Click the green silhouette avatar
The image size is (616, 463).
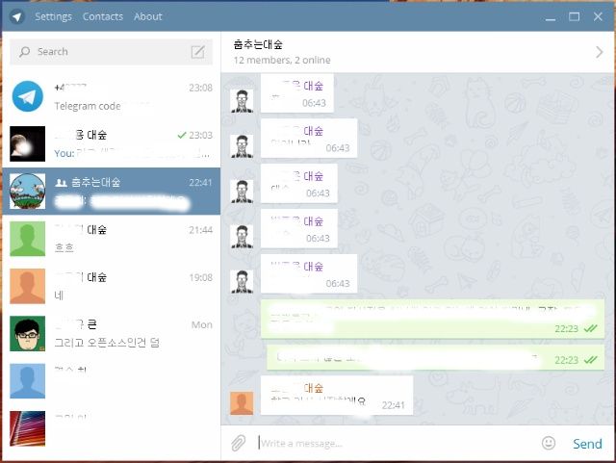point(27,239)
